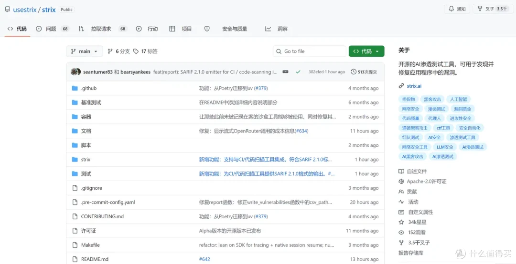The image size is (516, 264).
Task: Open the strix.ai website link
Action: point(414,86)
